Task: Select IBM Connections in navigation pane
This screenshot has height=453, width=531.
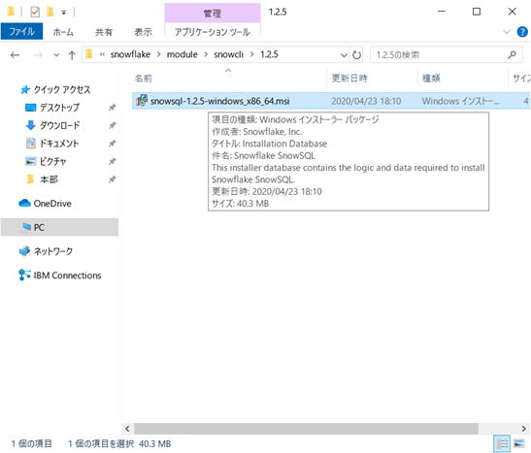Action: coord(60,275)
